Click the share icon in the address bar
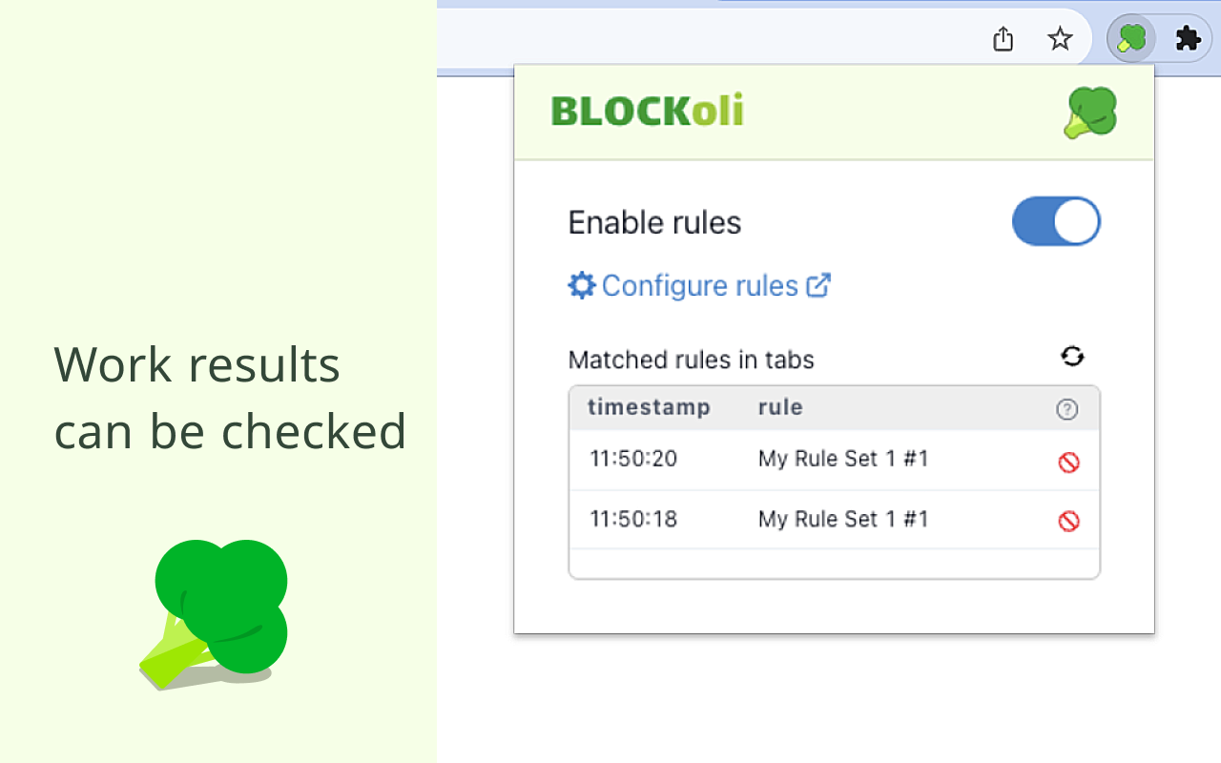 coord(1003,39)
